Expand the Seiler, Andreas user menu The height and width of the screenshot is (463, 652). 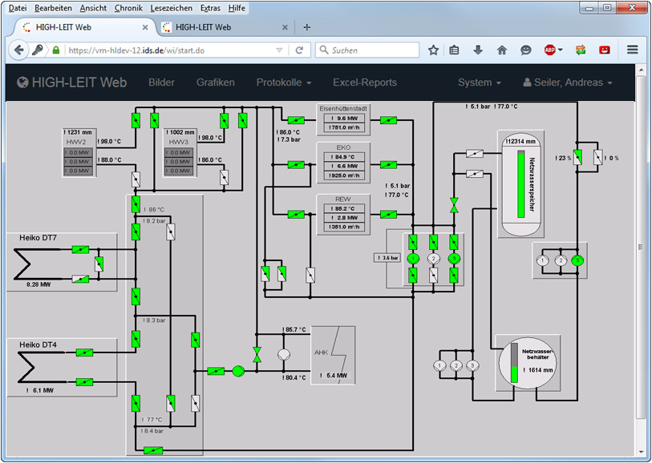(567, 83)
